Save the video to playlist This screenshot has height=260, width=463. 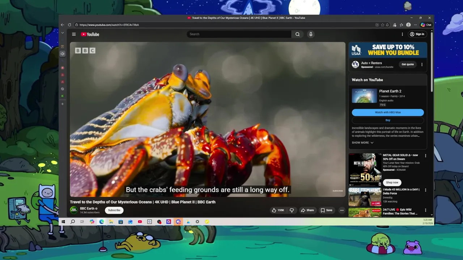pos(326,210)
